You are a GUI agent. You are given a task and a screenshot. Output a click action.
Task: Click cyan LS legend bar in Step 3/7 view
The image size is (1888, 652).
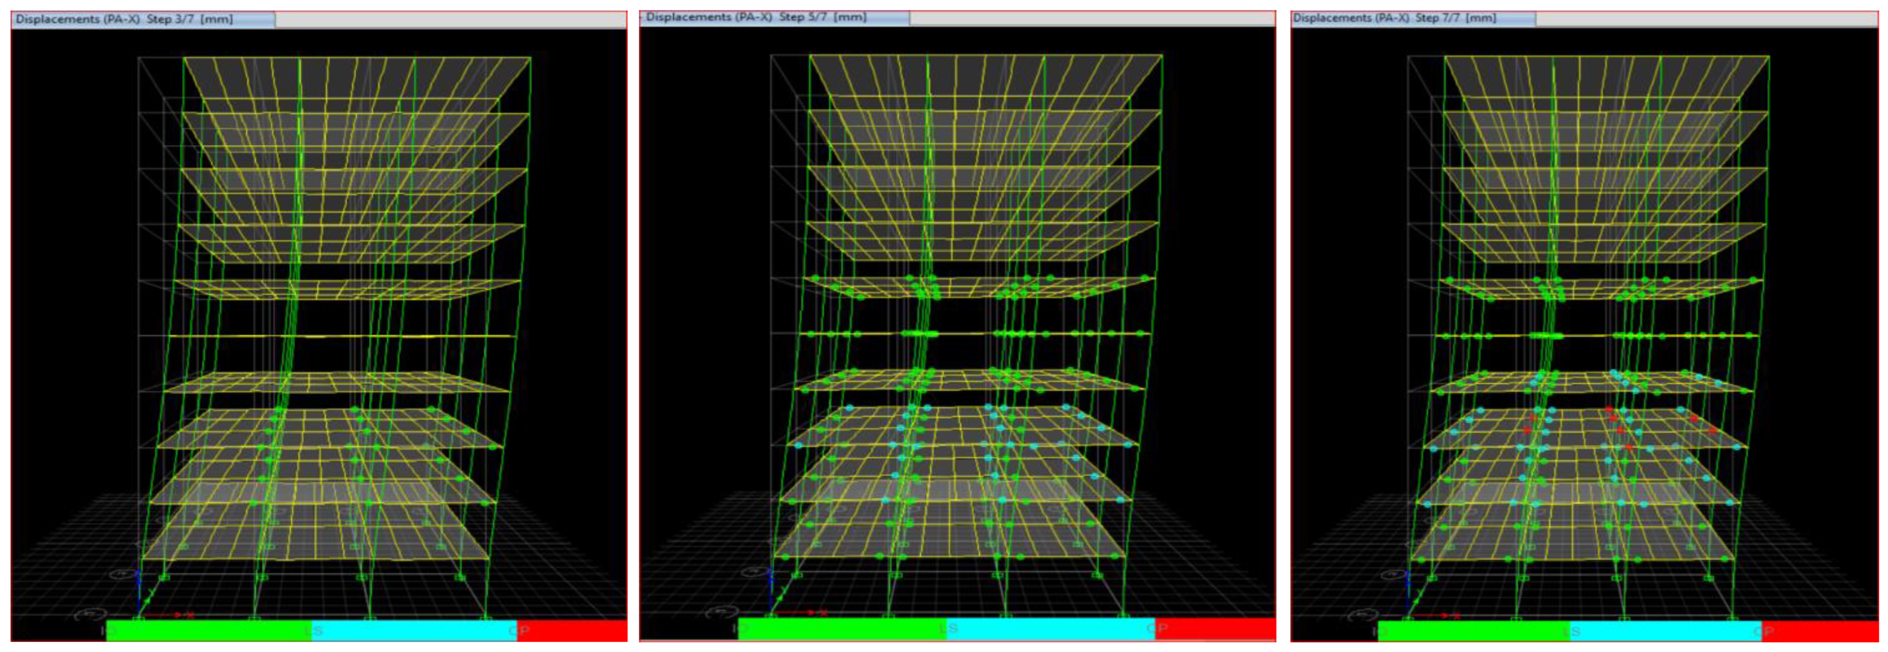click(414, 631)
